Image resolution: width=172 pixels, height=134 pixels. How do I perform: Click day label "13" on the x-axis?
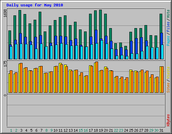click(71, 130)
